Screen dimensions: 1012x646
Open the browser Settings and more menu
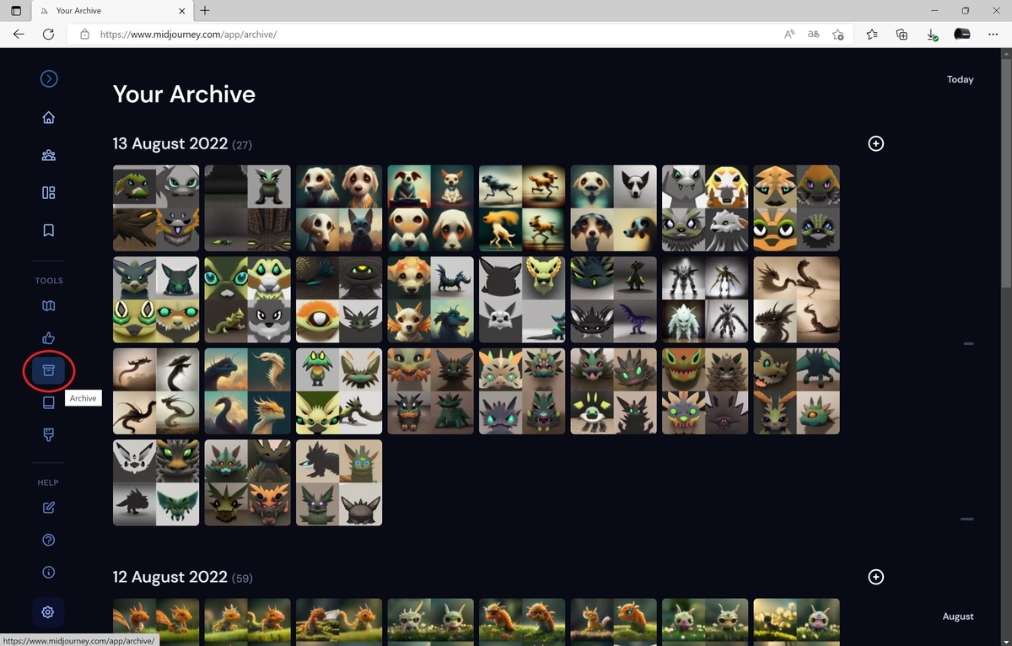(x=992, y=35)
